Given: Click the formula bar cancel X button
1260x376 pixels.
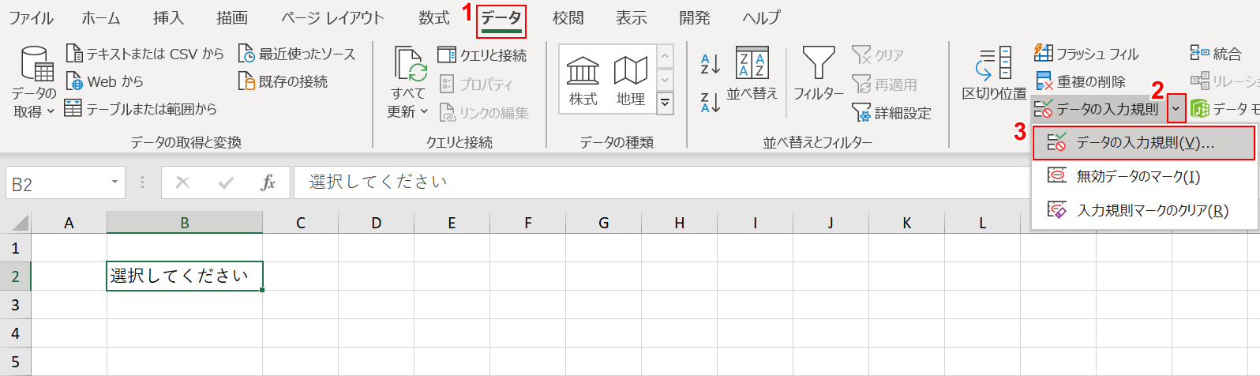Looking at the screenshot, I should (x=183, y=182).
